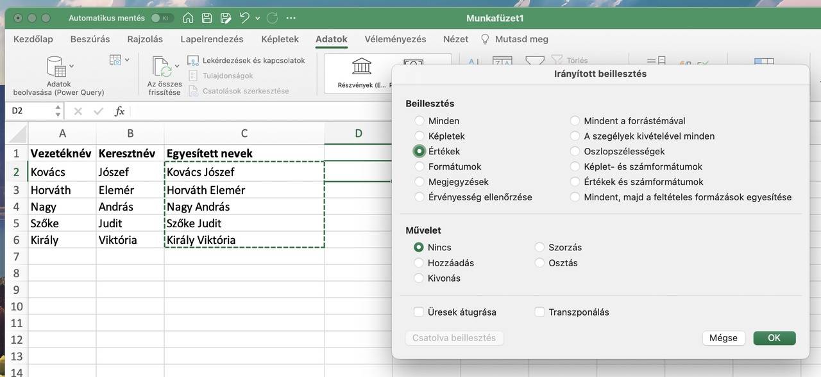Click the Mégse cancel button
The height and width of the screenshot is (377, 821).
[724, 338]
